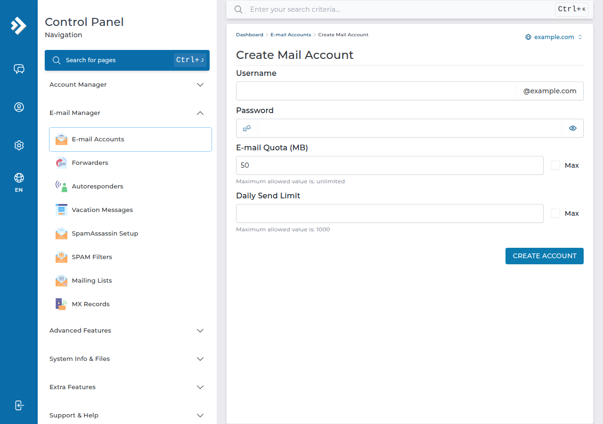Expand the Account Manager section
This screenshot has width=603, height=424.
point(127,85)
